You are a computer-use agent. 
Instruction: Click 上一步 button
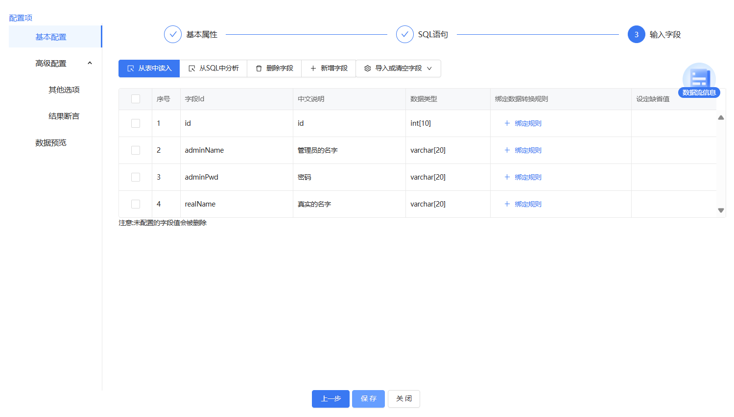pyautogui.click(x=331, y=399)
